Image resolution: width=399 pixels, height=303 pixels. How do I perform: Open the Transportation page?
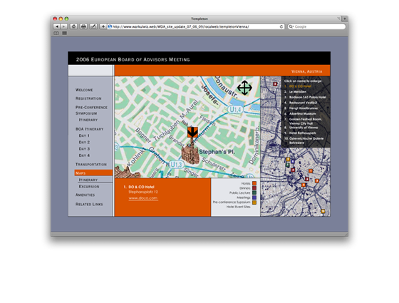point(91,164)
